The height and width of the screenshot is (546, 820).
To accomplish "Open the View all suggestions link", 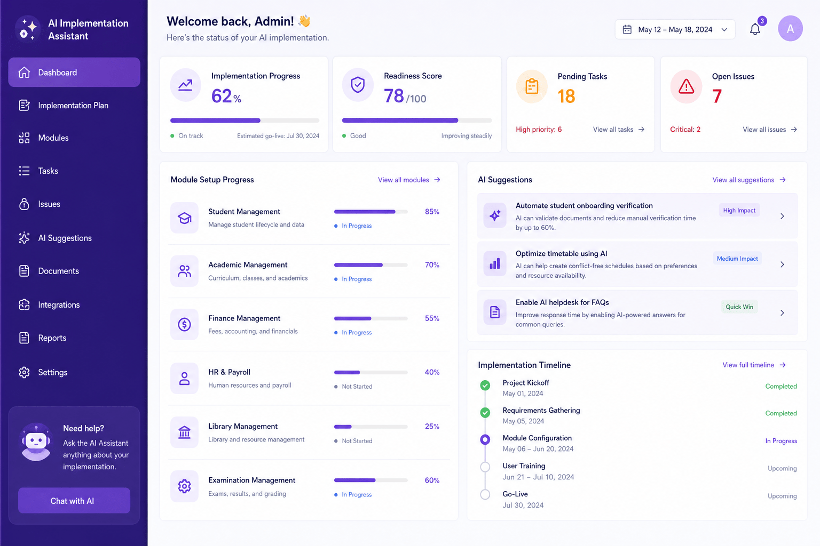I will pos(749,180).
